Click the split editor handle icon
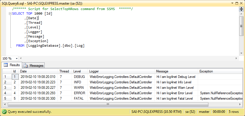The image size is (245, 116). 241,9
